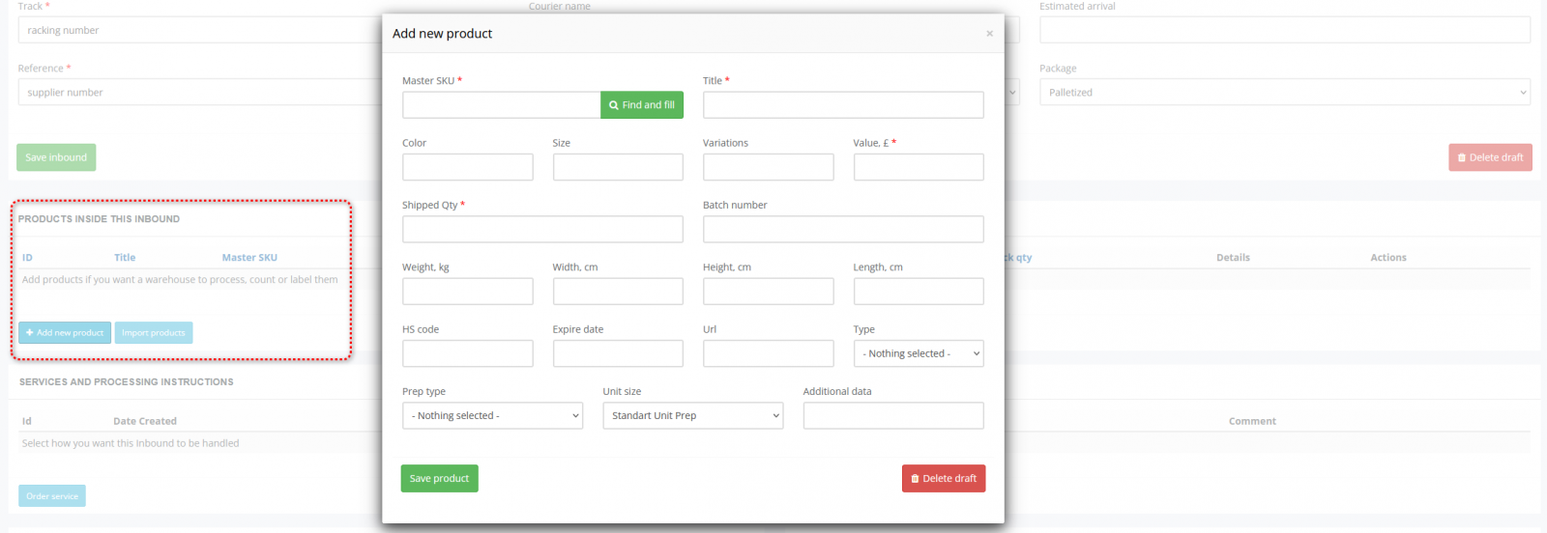1547x533 pixels.
Task: Open the Unit size dropdown
Action: pos(692,416)
